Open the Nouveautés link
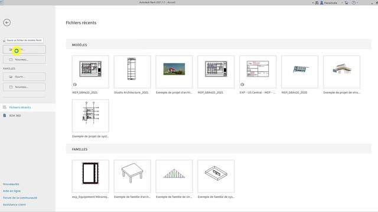Viewport: 378px width, 212px height. [11, 184]
